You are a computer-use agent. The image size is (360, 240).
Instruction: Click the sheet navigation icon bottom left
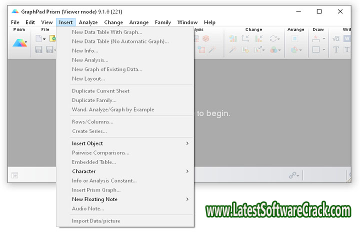coord(15,175)
